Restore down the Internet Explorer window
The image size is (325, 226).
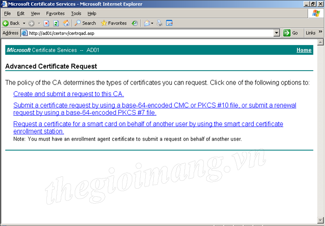[312, 4]
